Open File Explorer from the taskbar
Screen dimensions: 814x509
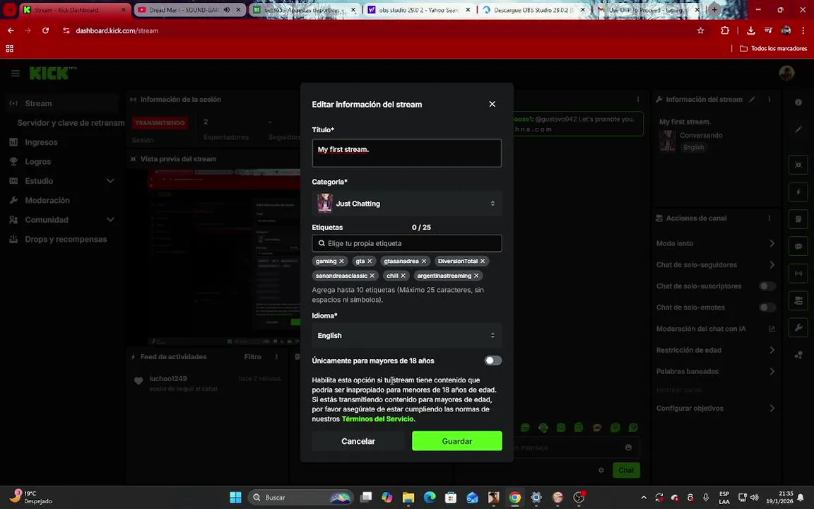[408, 498]
